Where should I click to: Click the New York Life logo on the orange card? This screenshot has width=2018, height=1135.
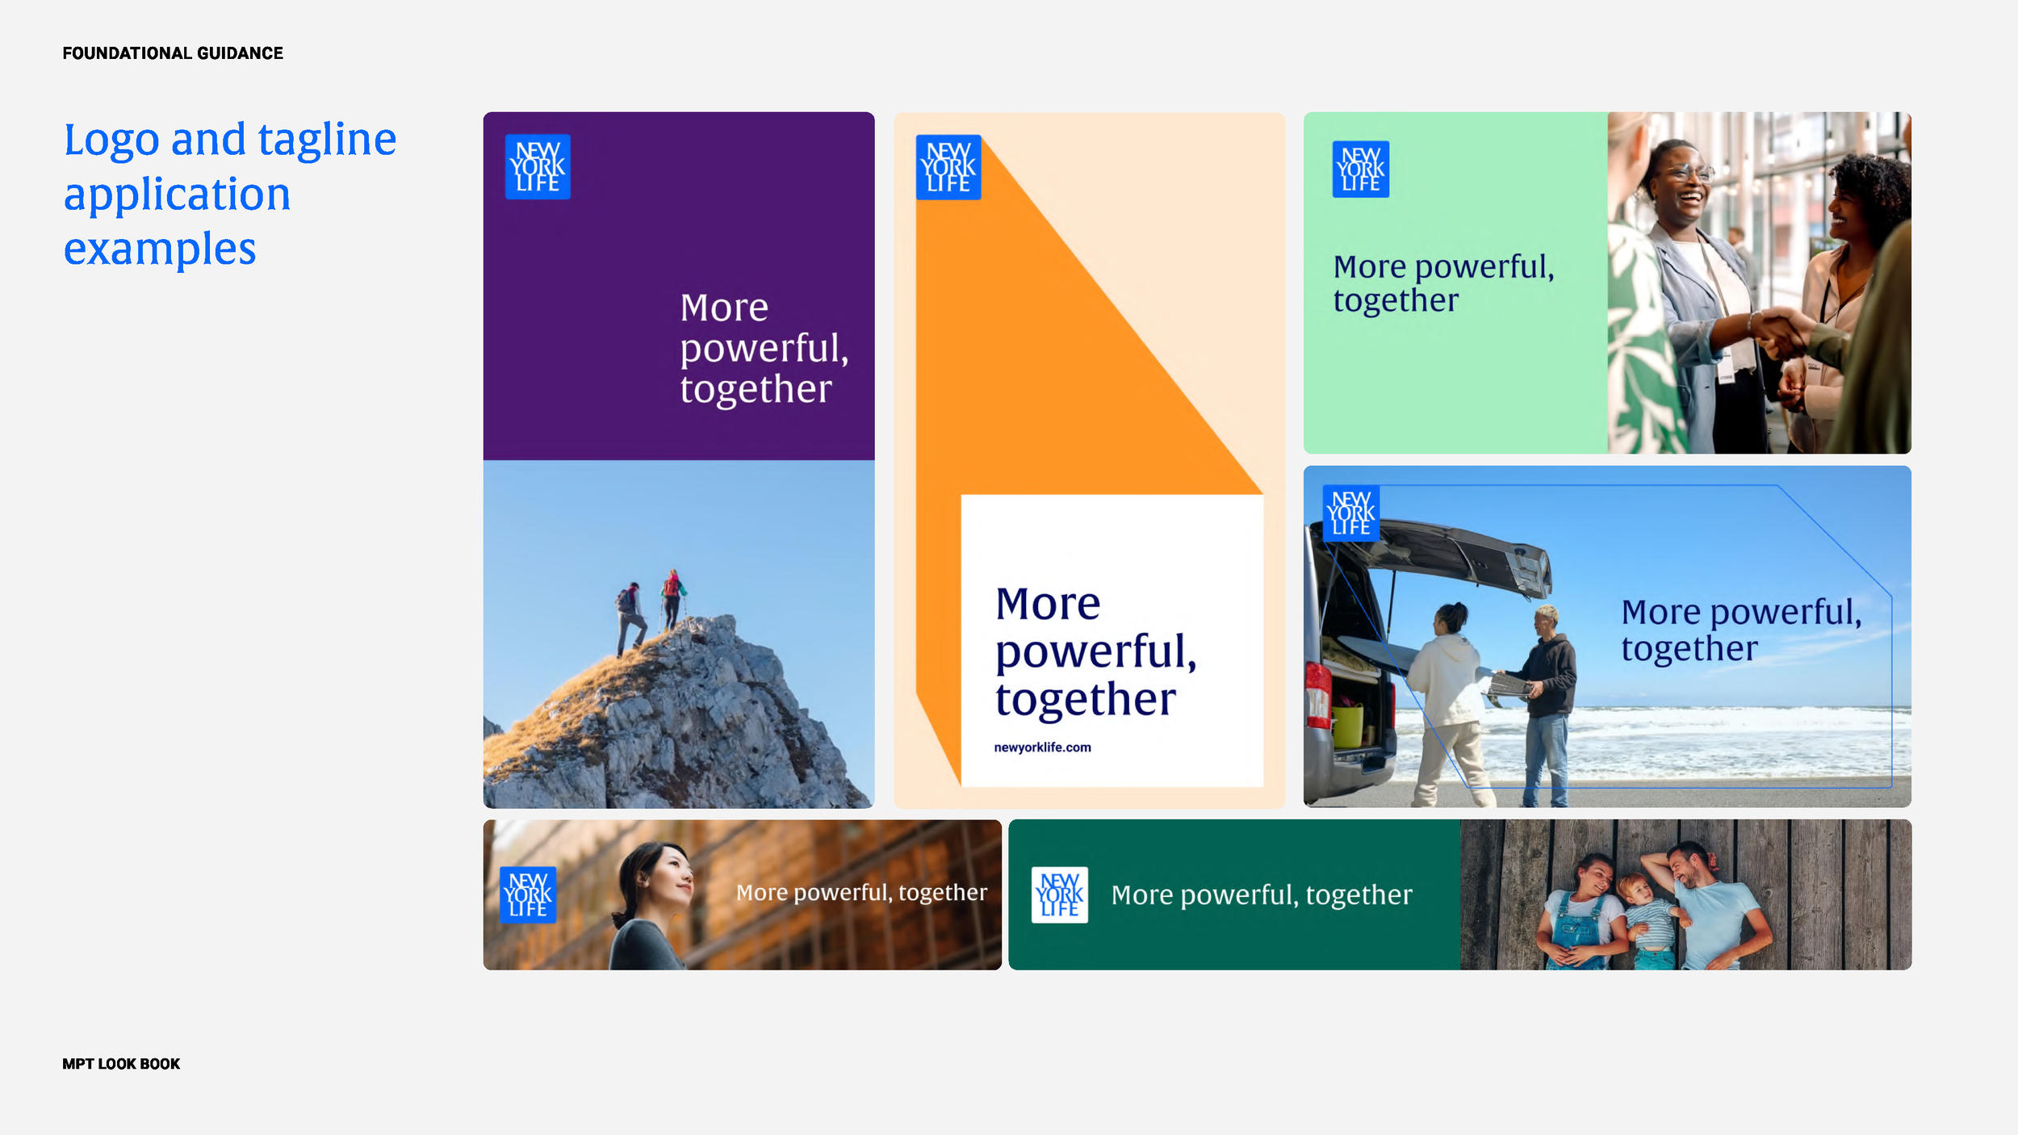click(x=948, y=167)
